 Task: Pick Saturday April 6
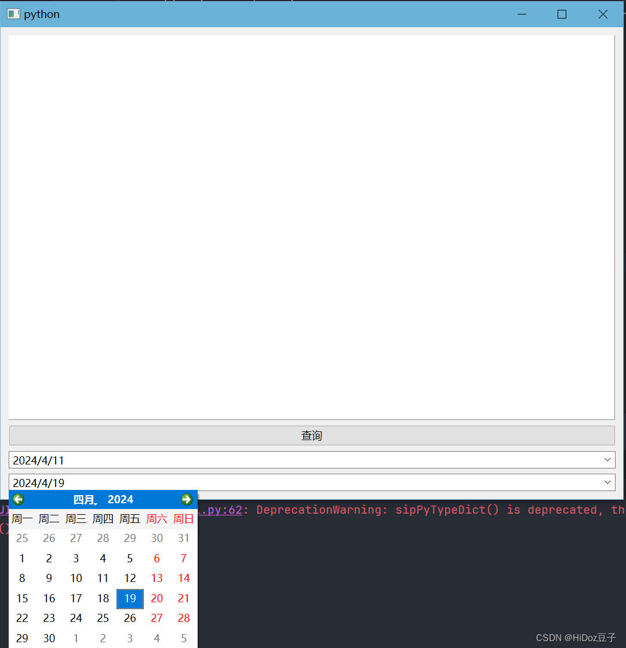[157, 558]
